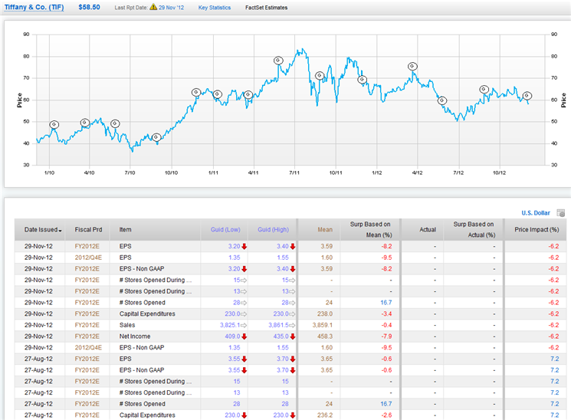Screen dimensions: 571x420
Task: Click red arrow beside 3.70 in 27-Aug EPS - Non GAAP row
Action: click(293, 370)
